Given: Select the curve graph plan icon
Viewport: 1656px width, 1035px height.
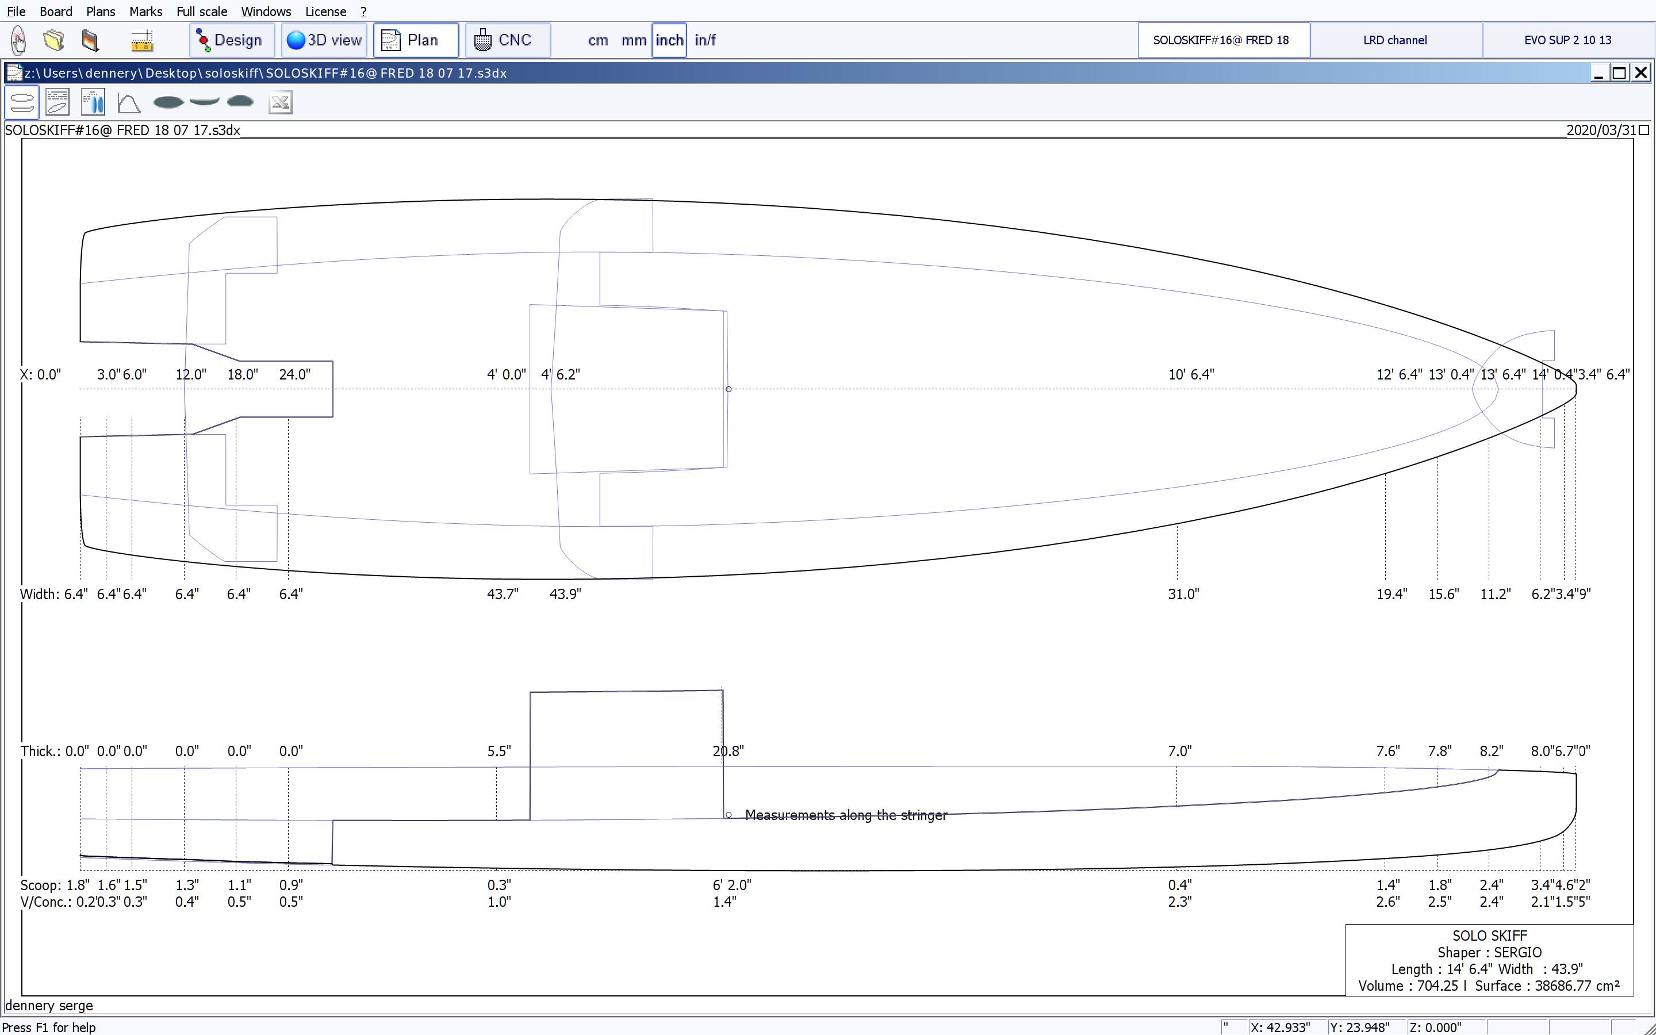Looking at the screenshot, I should point(129,103).
